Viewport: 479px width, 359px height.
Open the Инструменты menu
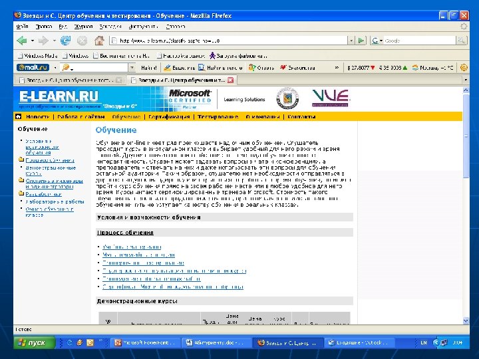(x=143, y=27)
